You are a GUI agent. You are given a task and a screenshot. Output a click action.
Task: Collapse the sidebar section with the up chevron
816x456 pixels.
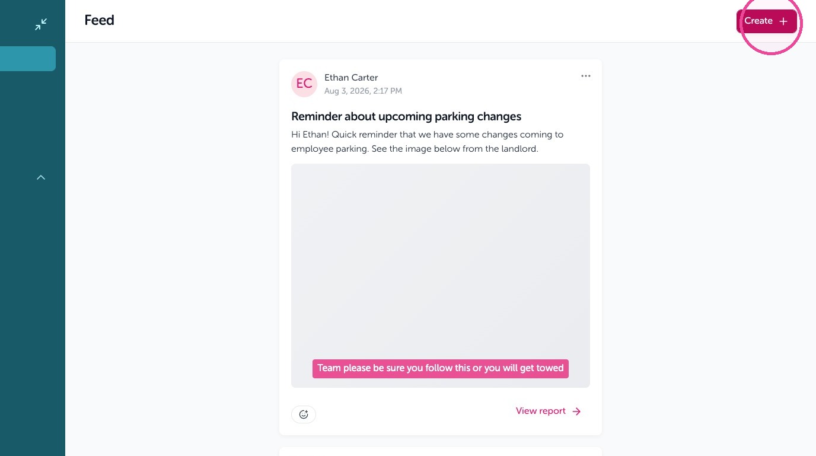tap(41, 177)
